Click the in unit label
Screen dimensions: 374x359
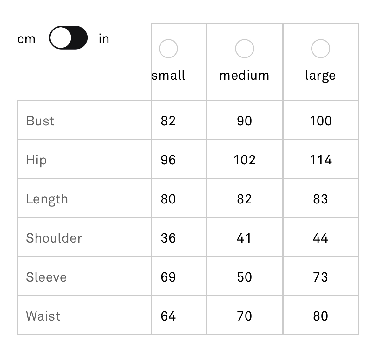pos(104,39)
